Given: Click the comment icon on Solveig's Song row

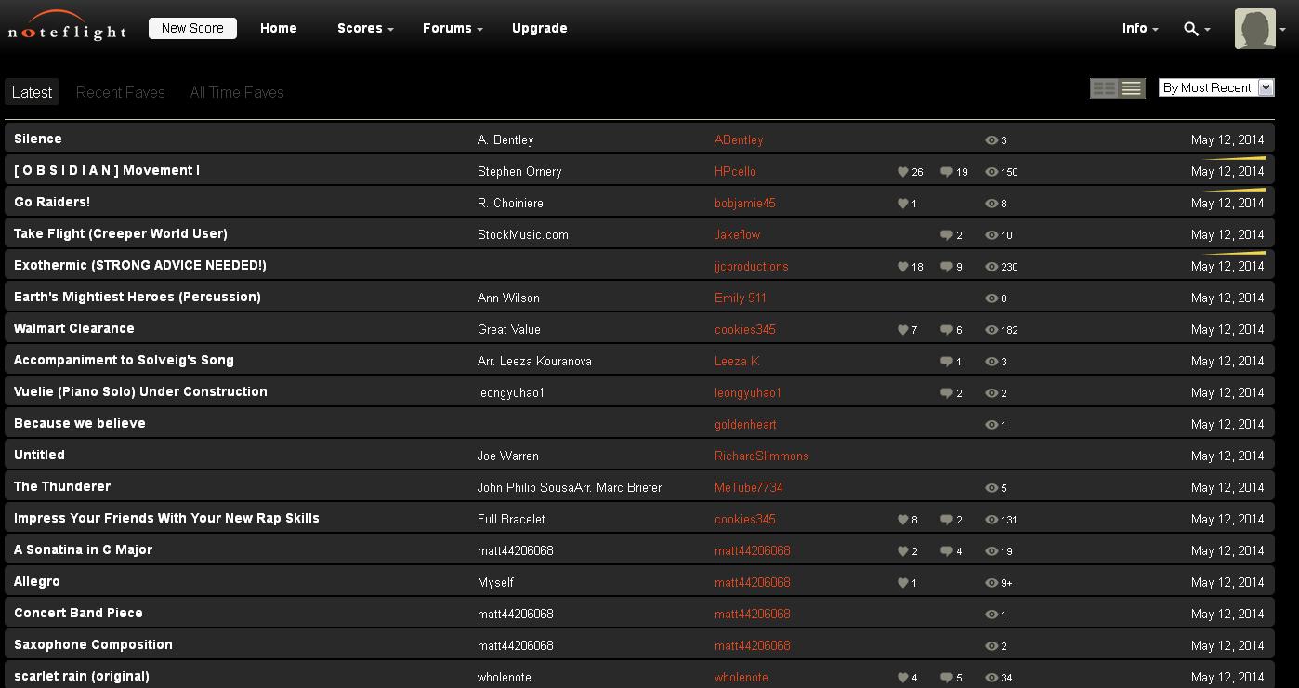Looking at the screenshot, I should coord(946,362).
